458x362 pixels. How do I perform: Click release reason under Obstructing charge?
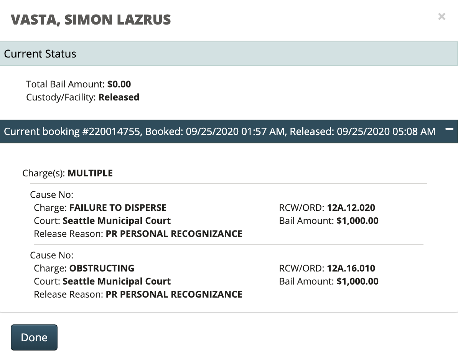(x=174, y=295)
